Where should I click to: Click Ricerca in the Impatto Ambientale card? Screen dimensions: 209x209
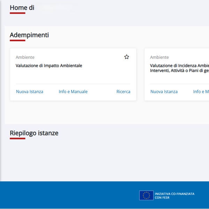(x=123, y=92)
